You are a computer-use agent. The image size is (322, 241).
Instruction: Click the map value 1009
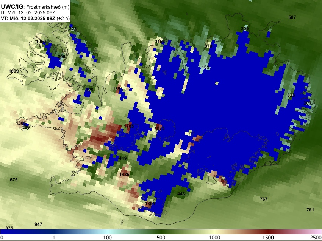click(14, 71)
